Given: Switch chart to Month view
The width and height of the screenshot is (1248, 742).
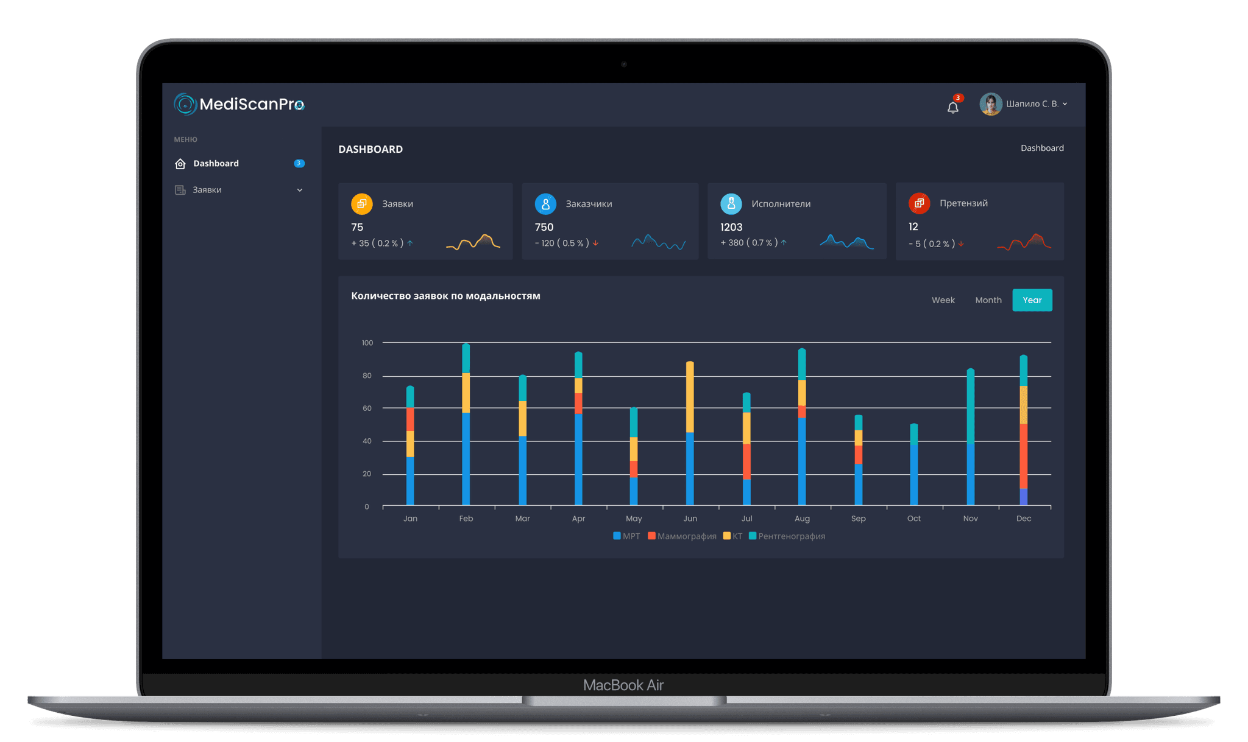Looking at the screenshot, I should pyautogui.click(x=988, y=300).
